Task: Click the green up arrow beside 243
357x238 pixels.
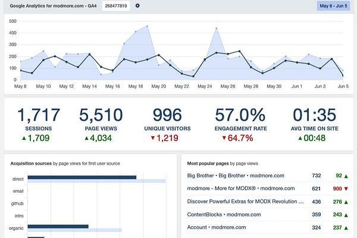Action: 346,215
